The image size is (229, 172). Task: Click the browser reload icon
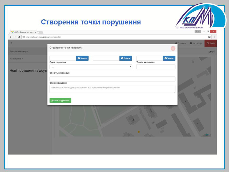click(x=19, y=37)
